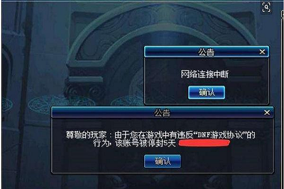Image resolution: width=284 pixels, height=189 pixels.
Task: Click the 网络连接中断 message text
Action: coord(204,74)
